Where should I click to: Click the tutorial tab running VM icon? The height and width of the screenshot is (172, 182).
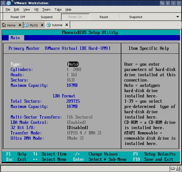tap(49, 25)
